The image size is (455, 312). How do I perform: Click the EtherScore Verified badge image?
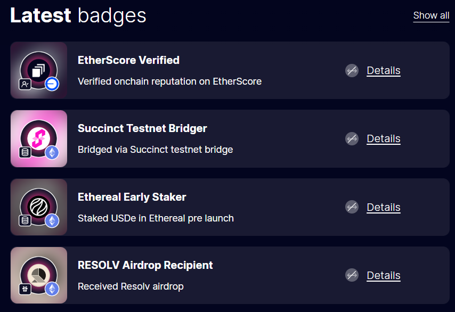pos(39,70)
